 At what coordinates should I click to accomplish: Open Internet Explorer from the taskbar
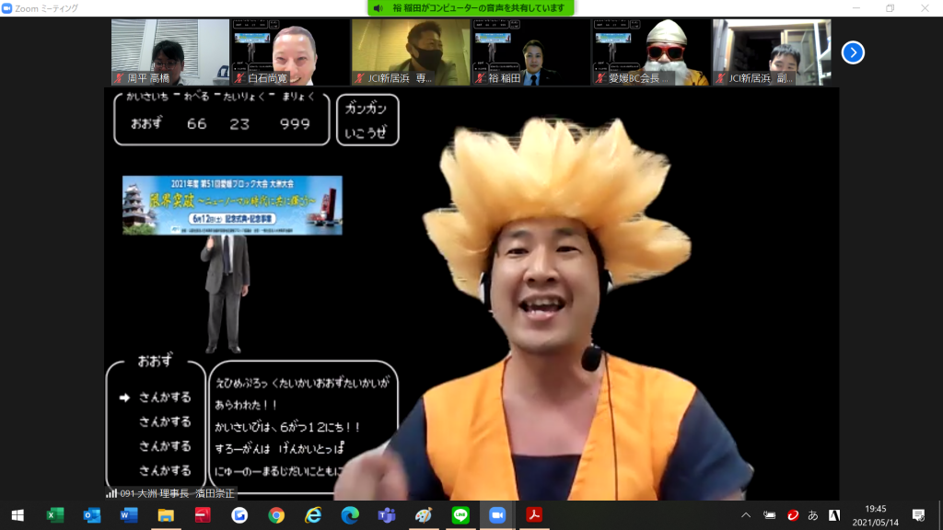coord(313,515)
